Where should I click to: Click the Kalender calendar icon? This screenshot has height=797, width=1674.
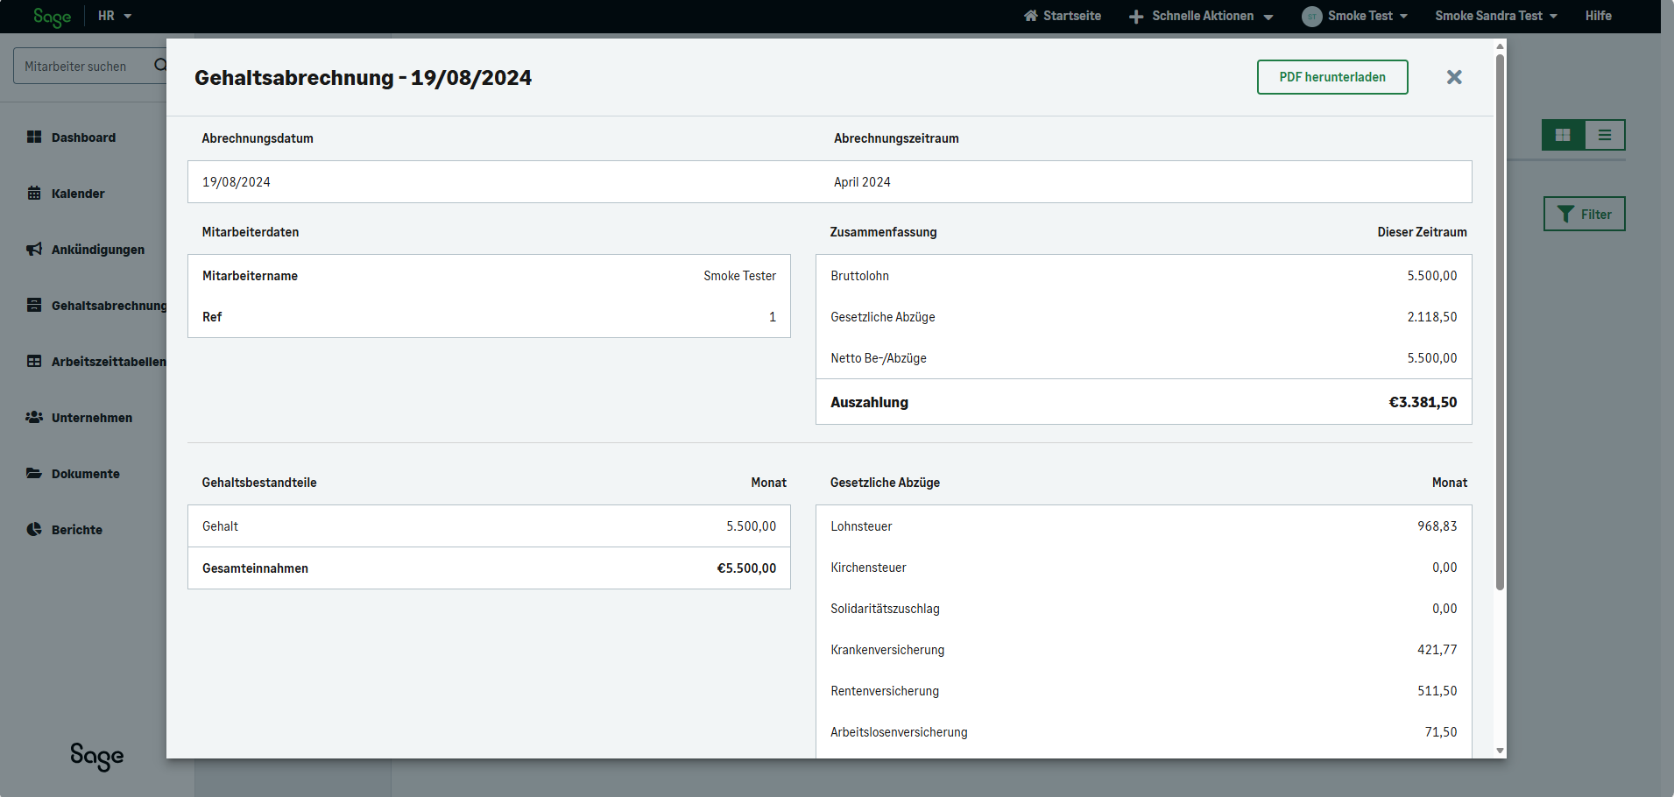tap(34, 193)
